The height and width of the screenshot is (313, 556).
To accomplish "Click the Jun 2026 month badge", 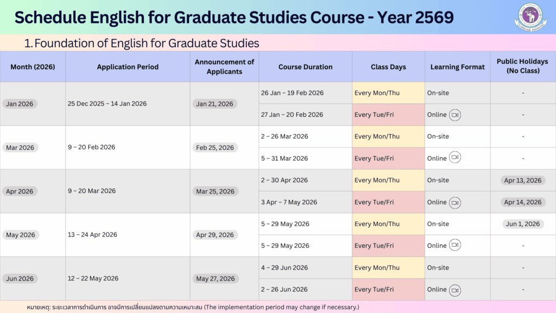I will coord(20,279).
